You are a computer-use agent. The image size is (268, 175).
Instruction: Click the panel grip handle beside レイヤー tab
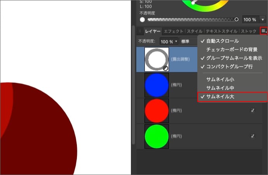140,31
